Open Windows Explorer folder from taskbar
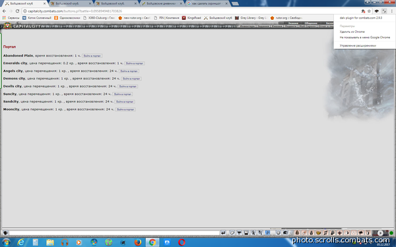The height and width of the screenshot is (247, 396). click(x=50, y=242)
